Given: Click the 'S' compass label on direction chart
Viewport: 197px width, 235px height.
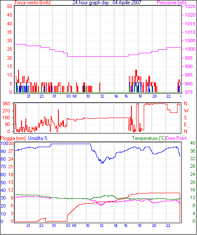Looking at the screenshot, I should pyautogui.click(x=185, y=118).
